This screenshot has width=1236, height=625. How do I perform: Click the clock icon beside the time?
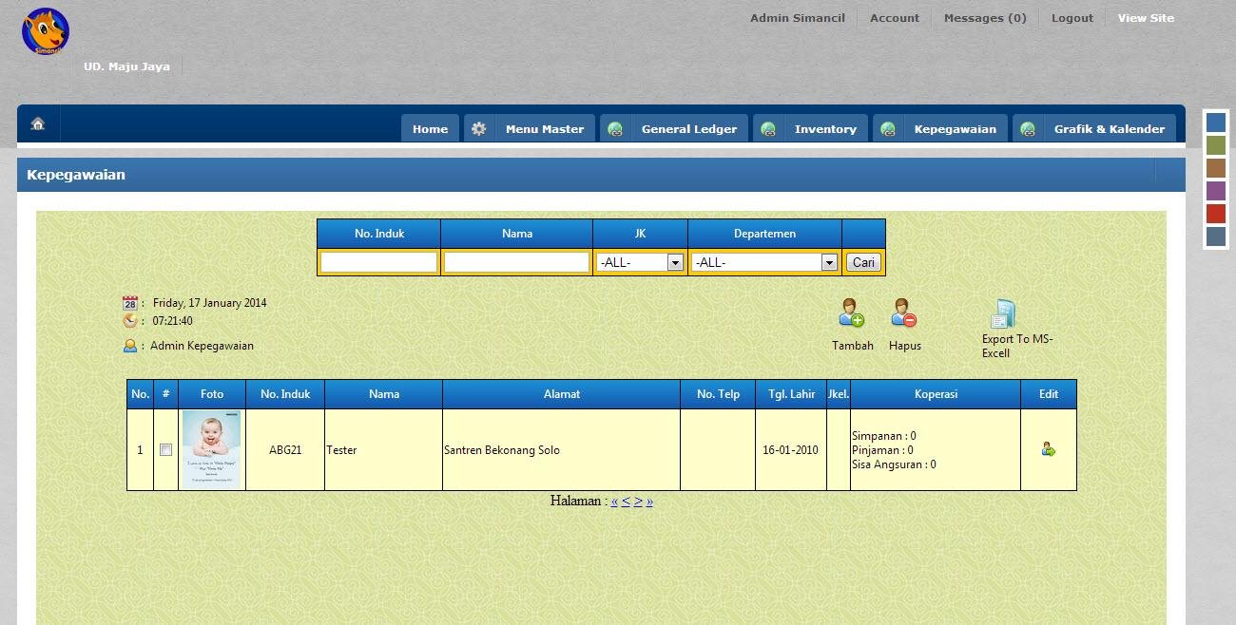coord(130,323)
